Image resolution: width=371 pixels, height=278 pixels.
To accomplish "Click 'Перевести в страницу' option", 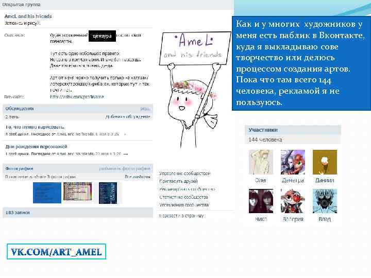I will pyautogui.click(x=182, y=216).
